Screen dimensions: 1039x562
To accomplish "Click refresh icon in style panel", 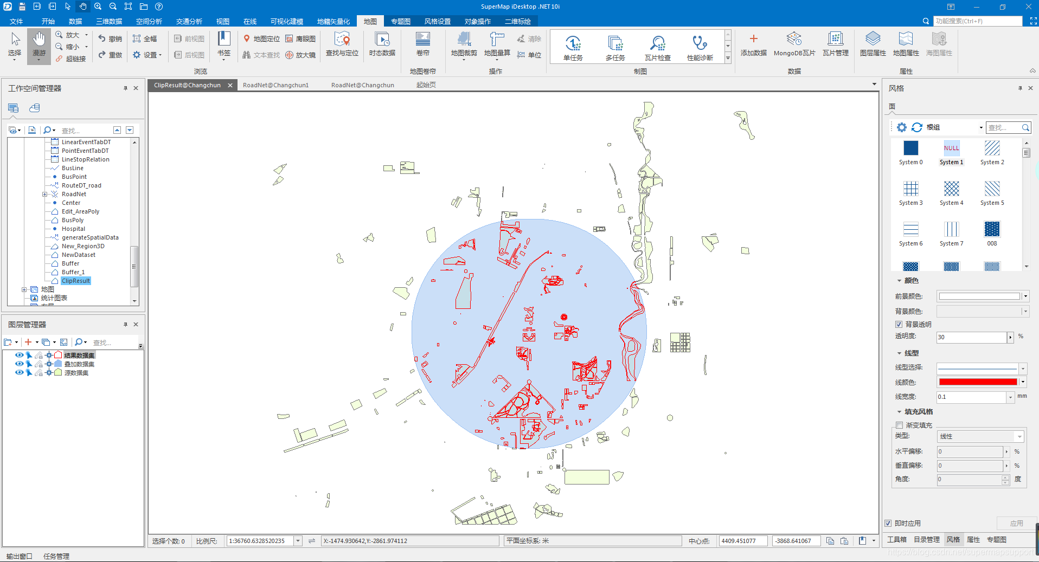I will (x=917, y=127).
